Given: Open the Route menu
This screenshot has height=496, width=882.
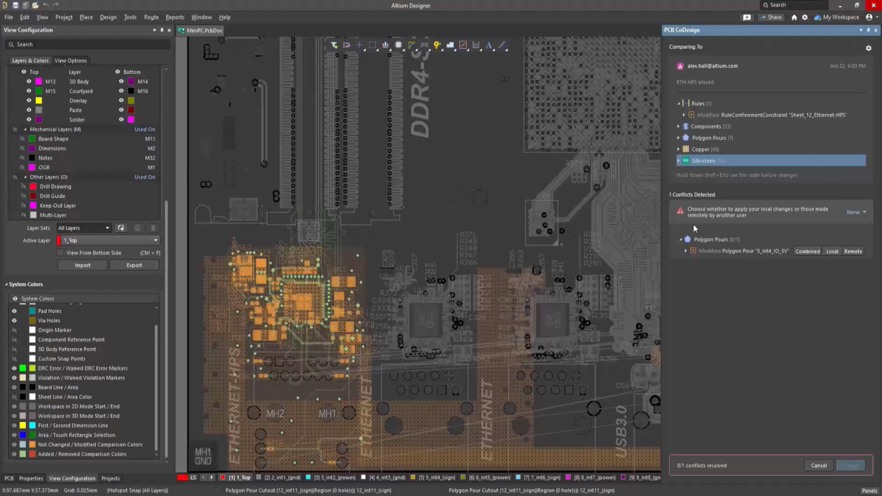Looking at the screenshot, I should [x=151, y=17].
